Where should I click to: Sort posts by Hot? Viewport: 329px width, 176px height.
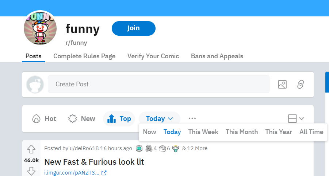click(x=44, y=119)
